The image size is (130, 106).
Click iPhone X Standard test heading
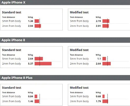(x=12, y=12)
